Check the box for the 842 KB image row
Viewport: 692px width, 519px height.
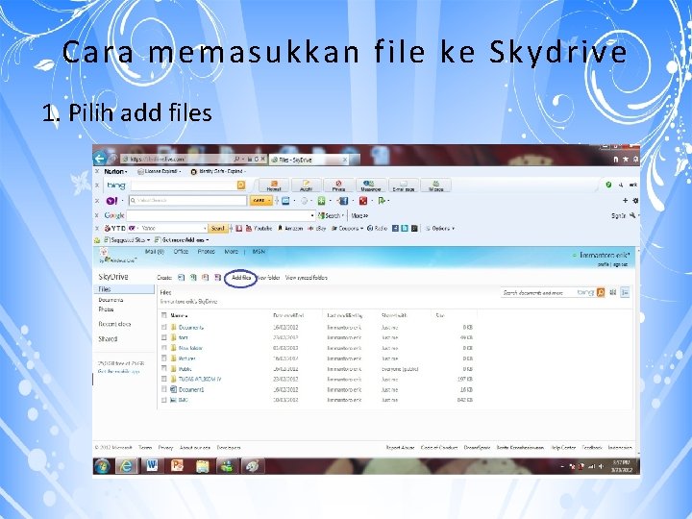[x=164, y=400]
